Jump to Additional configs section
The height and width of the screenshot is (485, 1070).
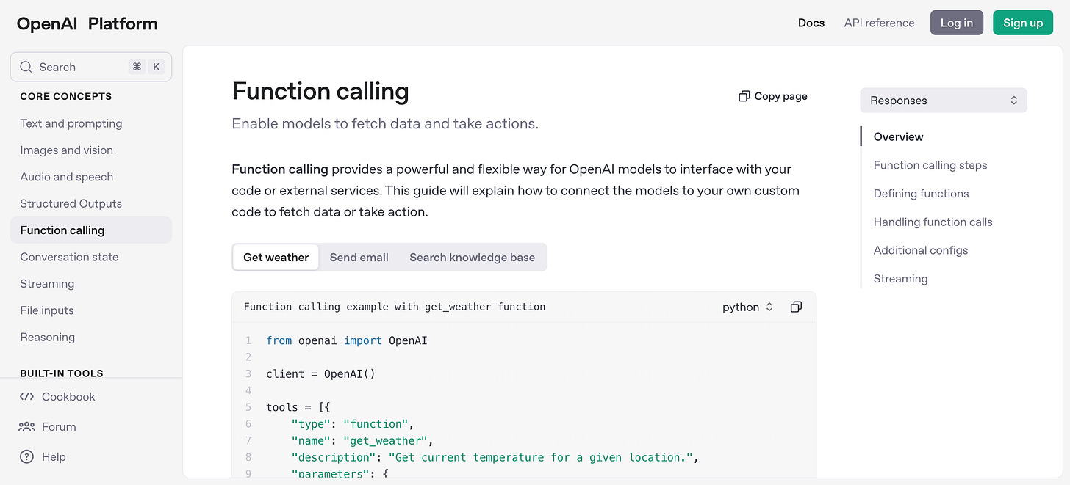pyautogui.click(x=921, y=250)
